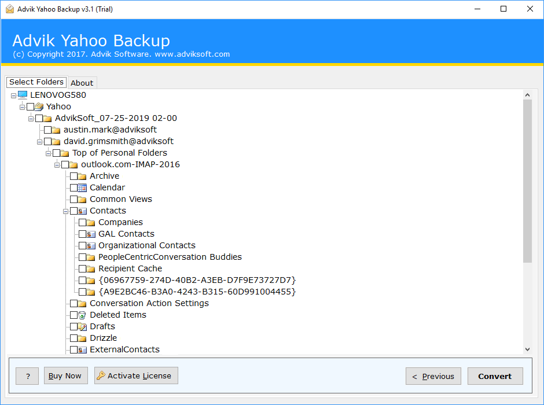Click the Organizational Contacts card icon
Viewport: 544px width, 405px height.
pyautogui.click(x=91, y=246)
